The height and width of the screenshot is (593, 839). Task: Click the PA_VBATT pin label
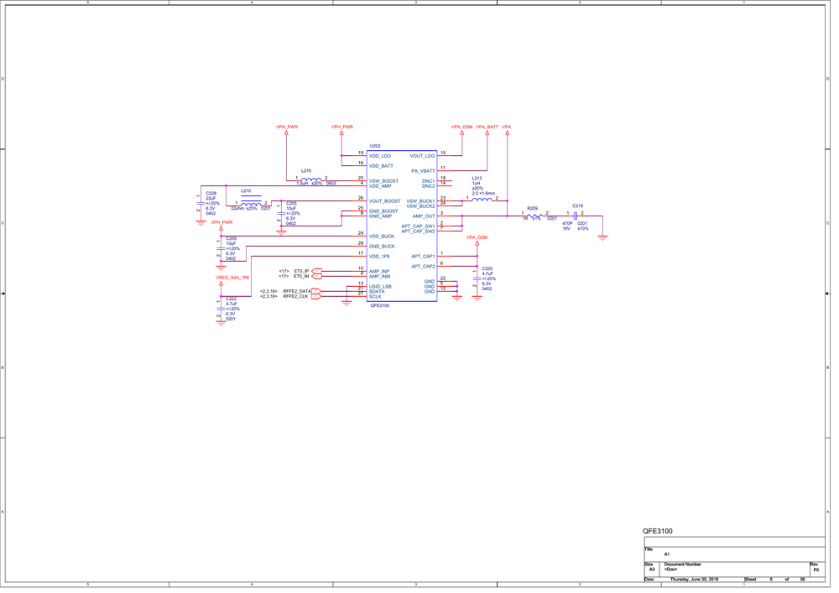[x=423, y=171]
